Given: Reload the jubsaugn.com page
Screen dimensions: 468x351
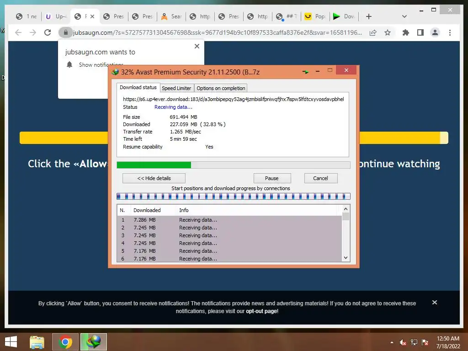Looking at the screenshot, I should pyautogui.click(x=48, y=32).
